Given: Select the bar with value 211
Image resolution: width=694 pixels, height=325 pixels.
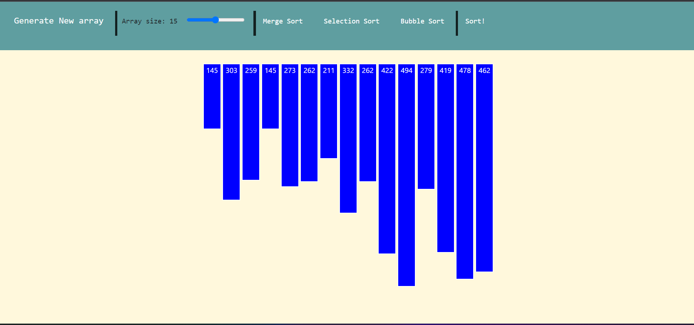Looking at the screenshot, I should (329, 111).
